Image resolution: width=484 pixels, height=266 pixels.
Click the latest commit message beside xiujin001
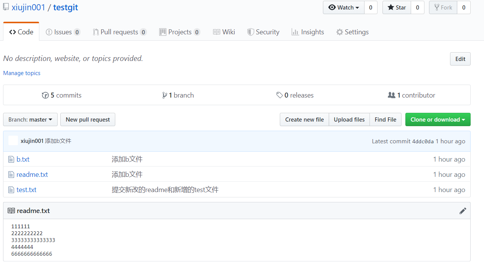pyautogui.click(x=58, y=141)
